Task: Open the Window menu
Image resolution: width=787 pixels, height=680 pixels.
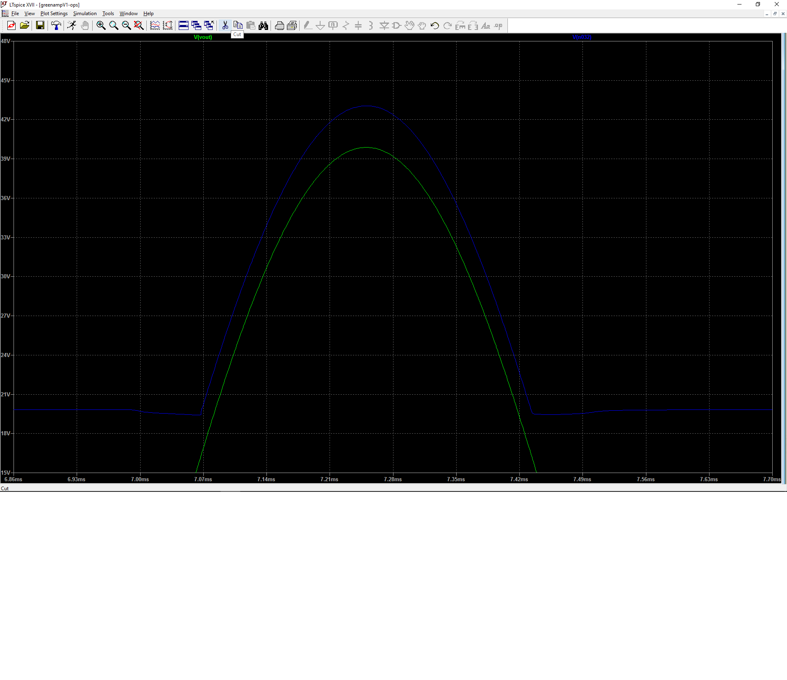Action: [x=129, y=14]
